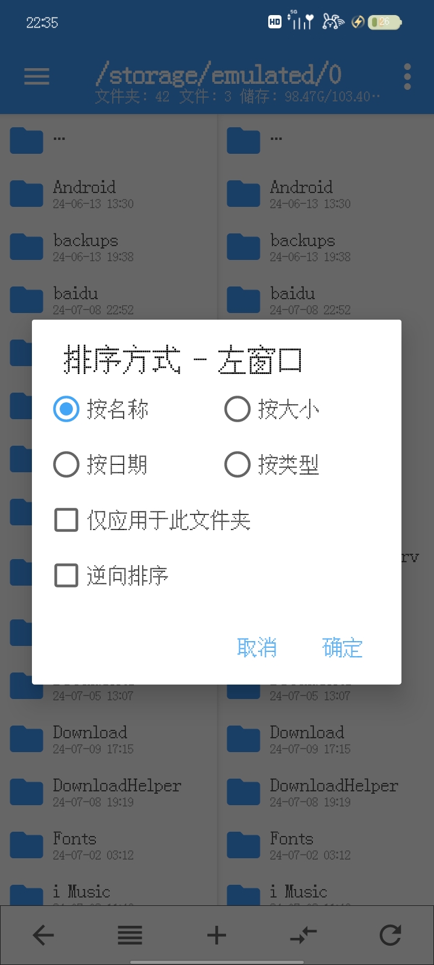Tap the refresh icon in bottom toolbar
Screen dimensions: 434x965
tap(390, 935)
